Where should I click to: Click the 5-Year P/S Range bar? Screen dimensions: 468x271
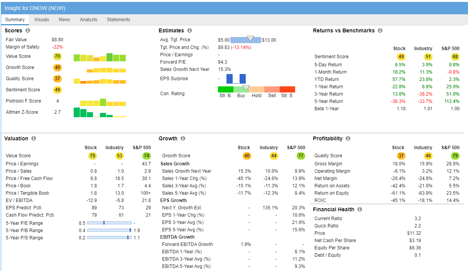point(109,237)
